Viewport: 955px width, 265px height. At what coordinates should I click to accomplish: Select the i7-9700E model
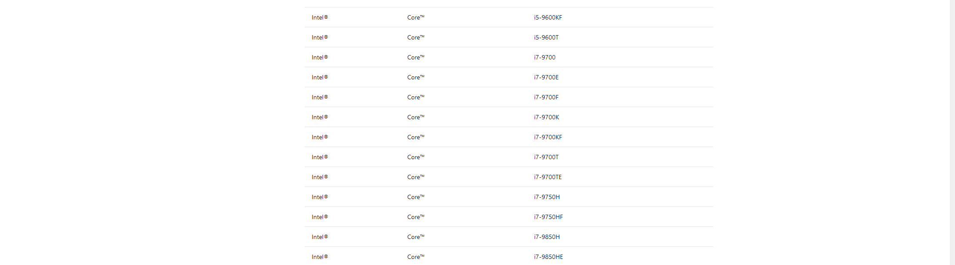[x=546, y=77]
